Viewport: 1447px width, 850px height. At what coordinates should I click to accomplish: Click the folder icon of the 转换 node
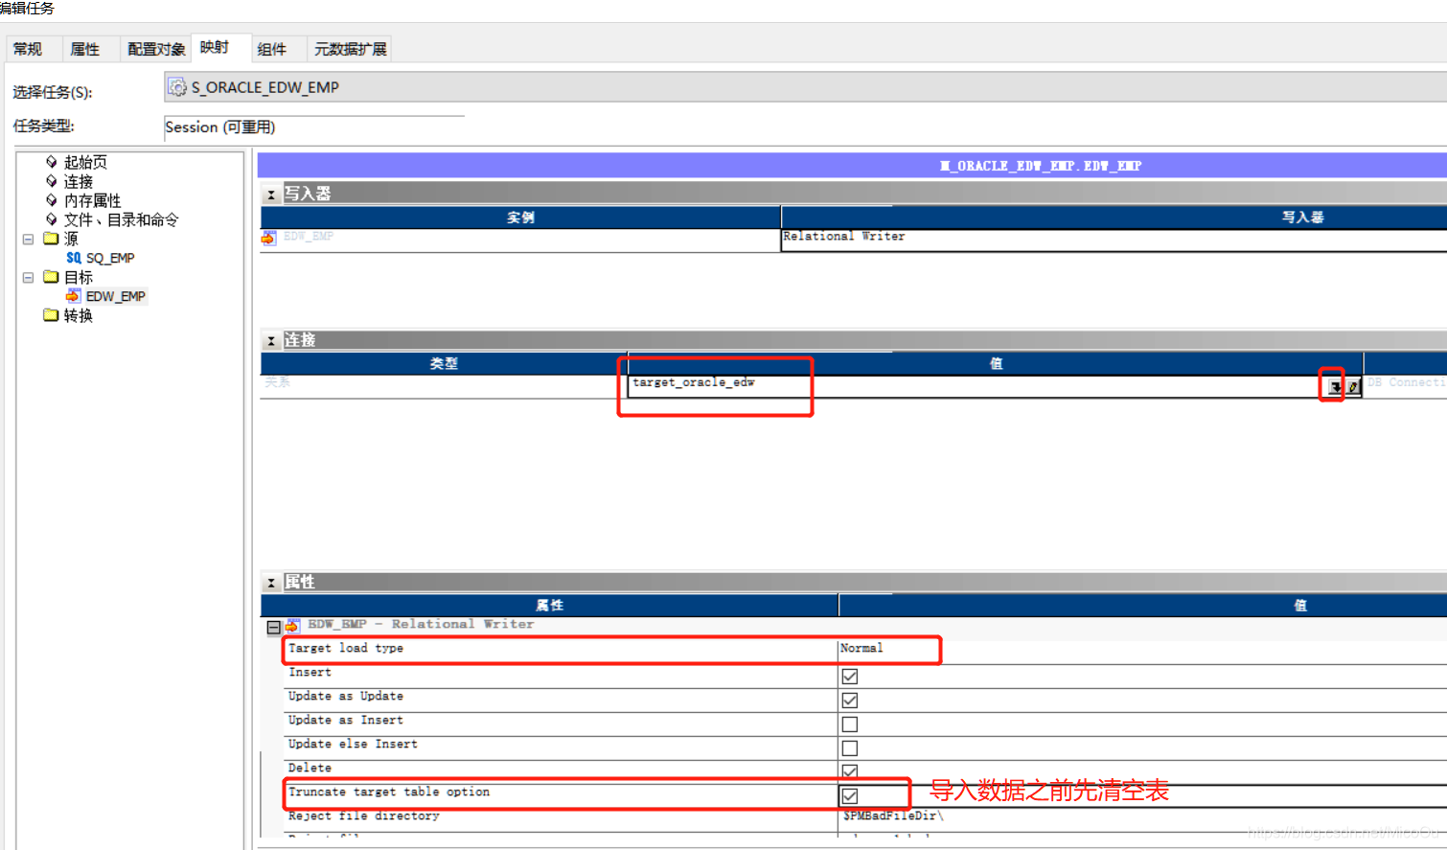click(x=51, y=315)
